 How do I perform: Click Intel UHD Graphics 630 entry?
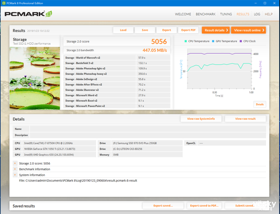click(x=59, y=155)
